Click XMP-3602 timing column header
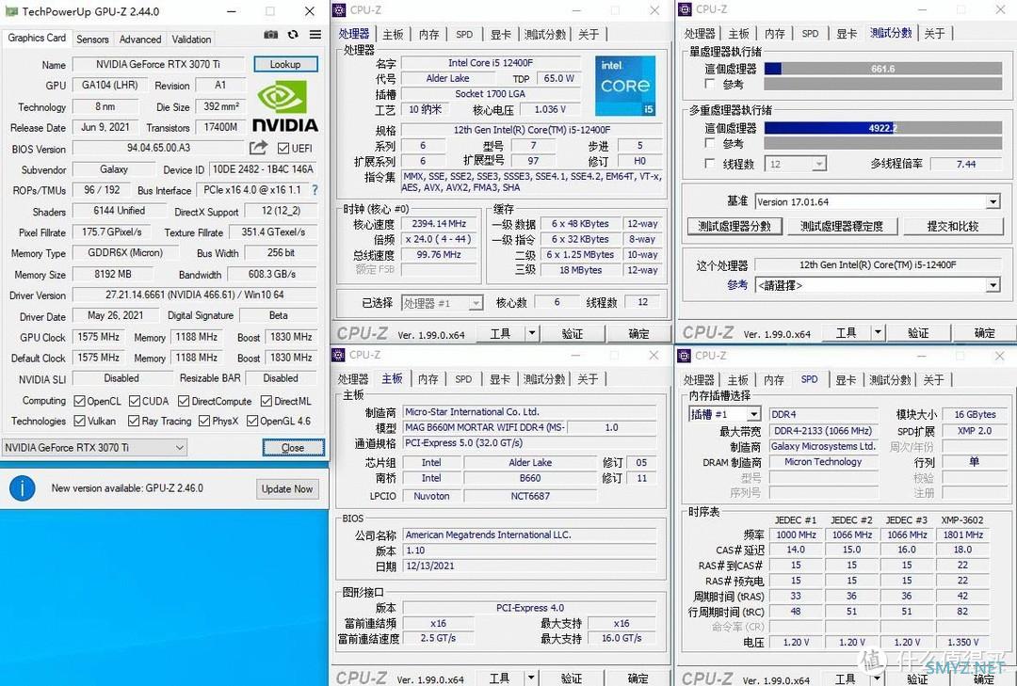The image size is (1017, 686). pyautogui.click(x=962, y=520)
